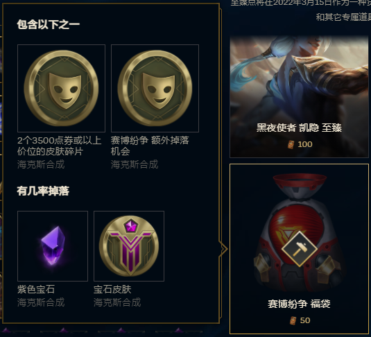Select the 赛博纷争 福袋 item card

coord(299,249)
